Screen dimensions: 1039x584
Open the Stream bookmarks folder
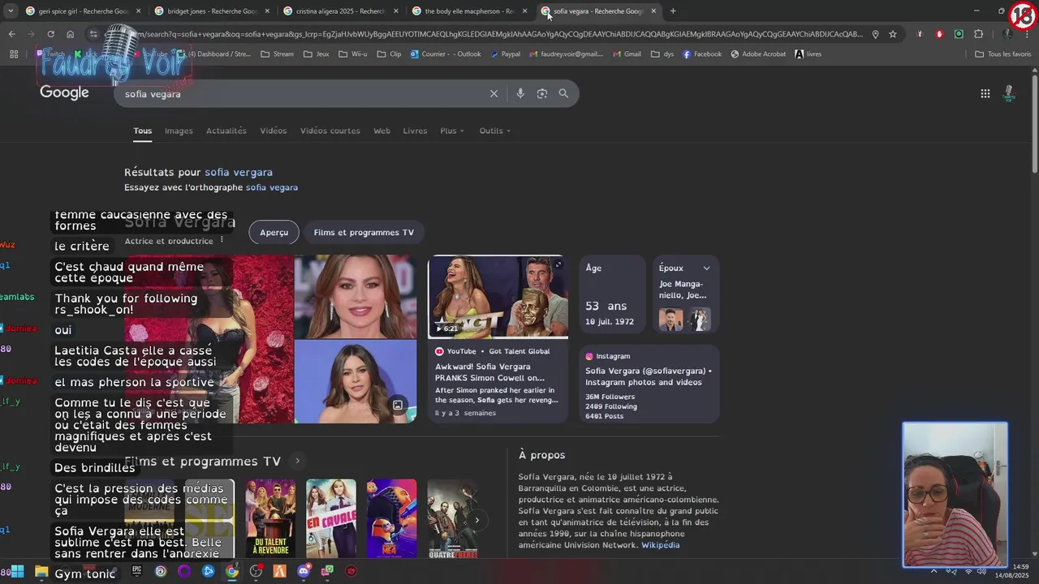pyautogui.click(x=277, y=54)
